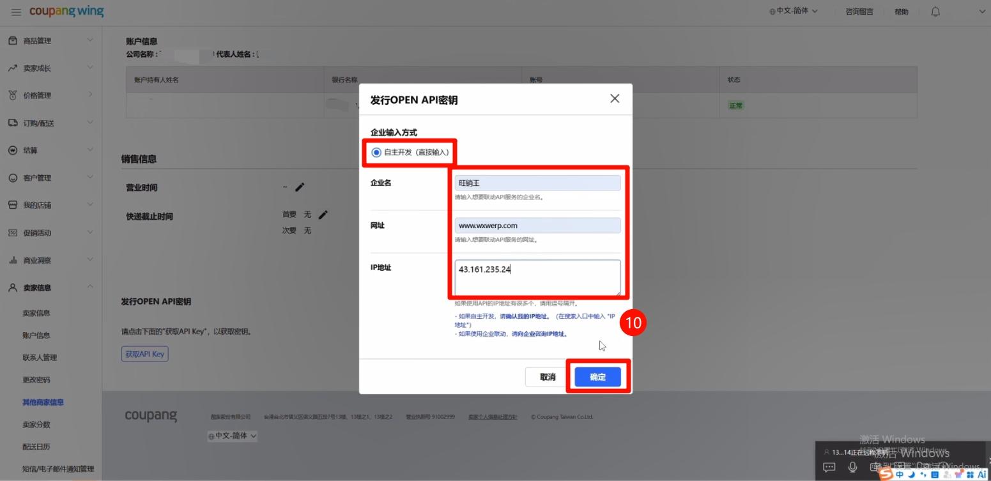
Task: Go to 其他商家信息 sidebar item
Action: [x=43, y=402]
